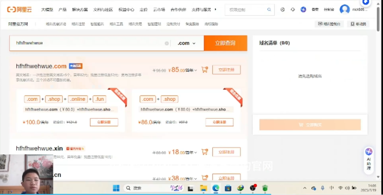
Task: Open the 权益中心 menu
Action: (x=126, y=10)
